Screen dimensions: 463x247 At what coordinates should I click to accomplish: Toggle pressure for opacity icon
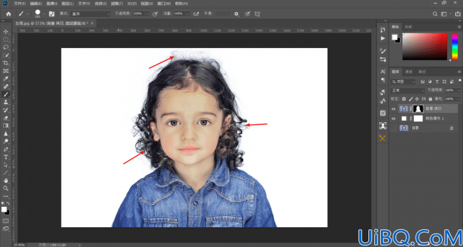point(155,14)
